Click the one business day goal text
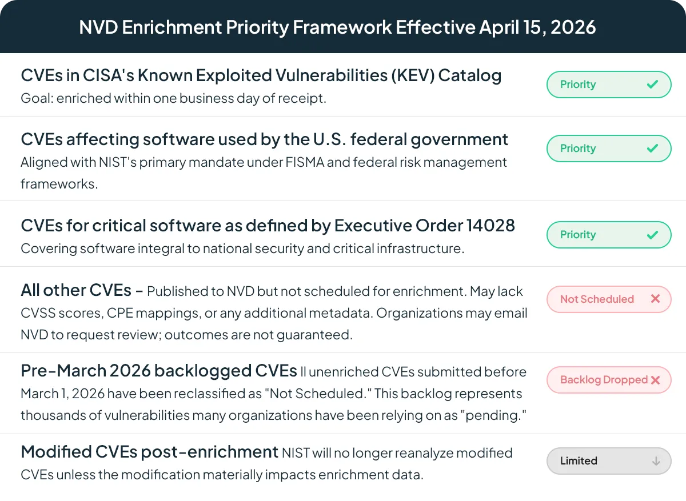 tap(173, 98)
